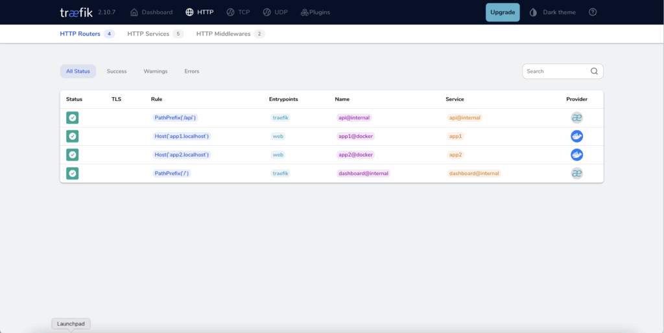Click the web entrypoint tag for app2
664x333 pixels.
pos(278,155)
